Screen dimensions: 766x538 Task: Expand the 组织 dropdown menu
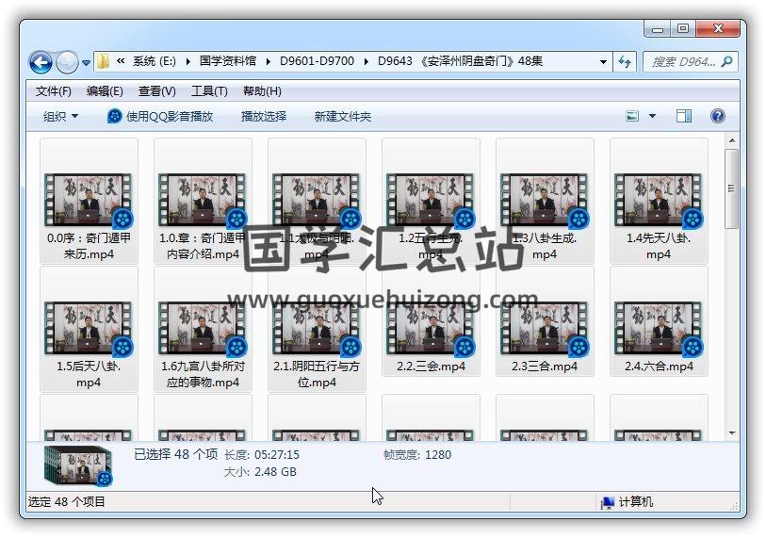tap(61, 116)
